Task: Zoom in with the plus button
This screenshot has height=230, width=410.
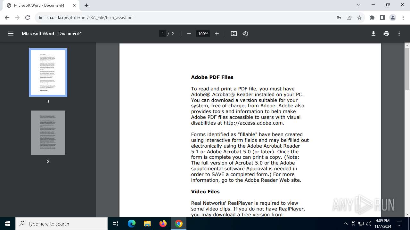Action: (x=217, y=34)
